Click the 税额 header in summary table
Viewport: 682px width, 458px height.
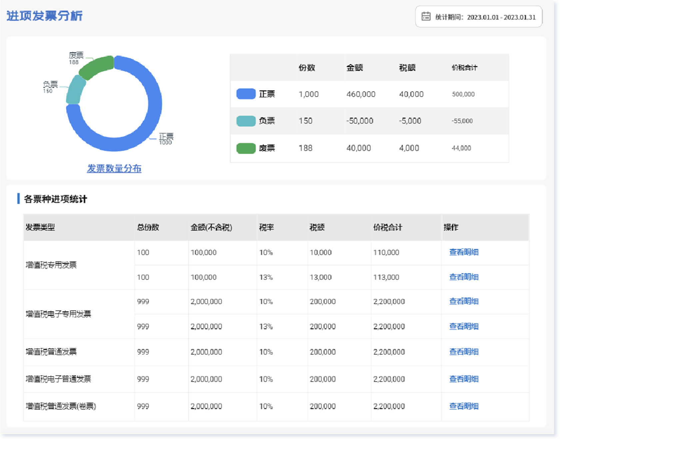click(407, 68)
